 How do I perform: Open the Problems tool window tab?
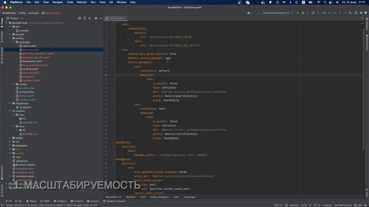tap(60, 201)
